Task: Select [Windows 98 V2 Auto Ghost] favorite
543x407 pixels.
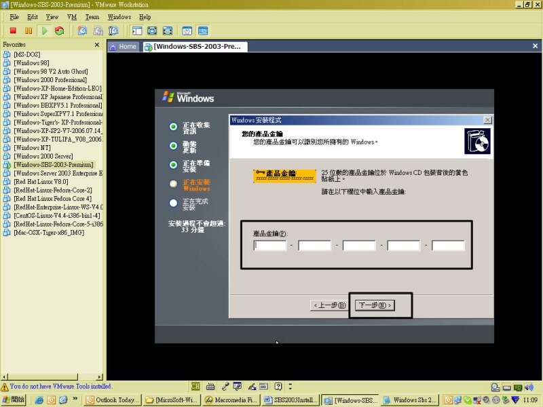Action: tap(50, 71)
